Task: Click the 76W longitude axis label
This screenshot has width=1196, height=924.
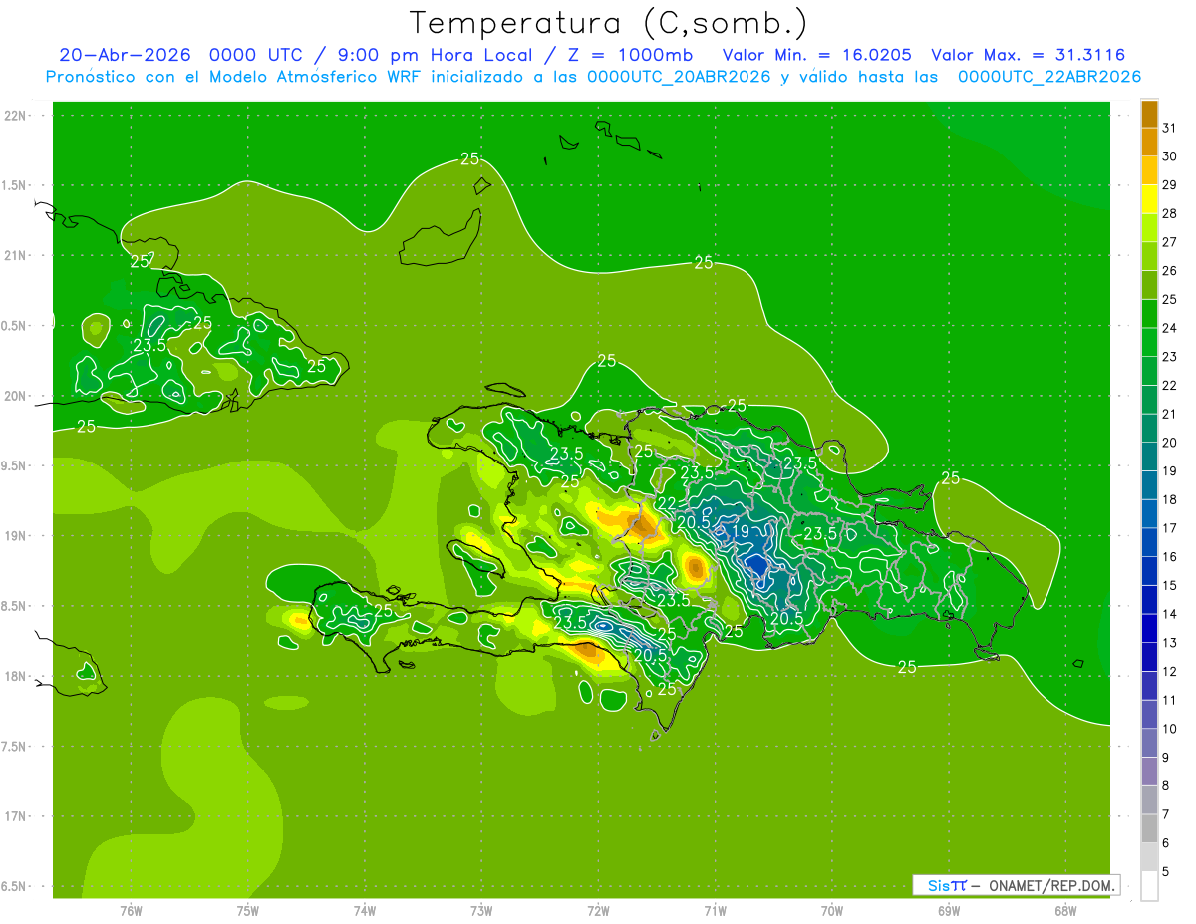Action: pyautogui.click(x=131, y=910)
